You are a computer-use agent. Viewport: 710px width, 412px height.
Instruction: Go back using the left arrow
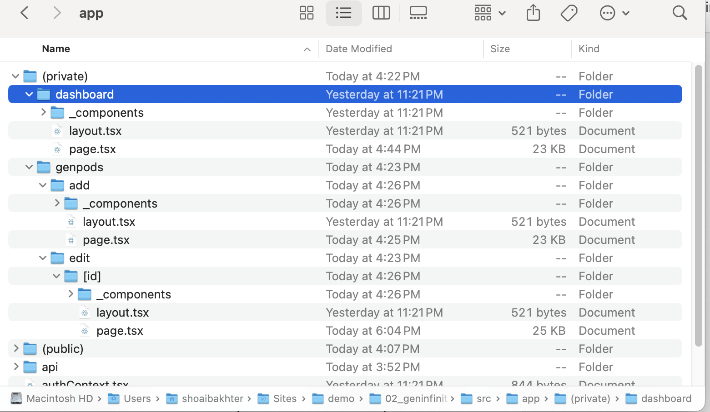(25, 13)
